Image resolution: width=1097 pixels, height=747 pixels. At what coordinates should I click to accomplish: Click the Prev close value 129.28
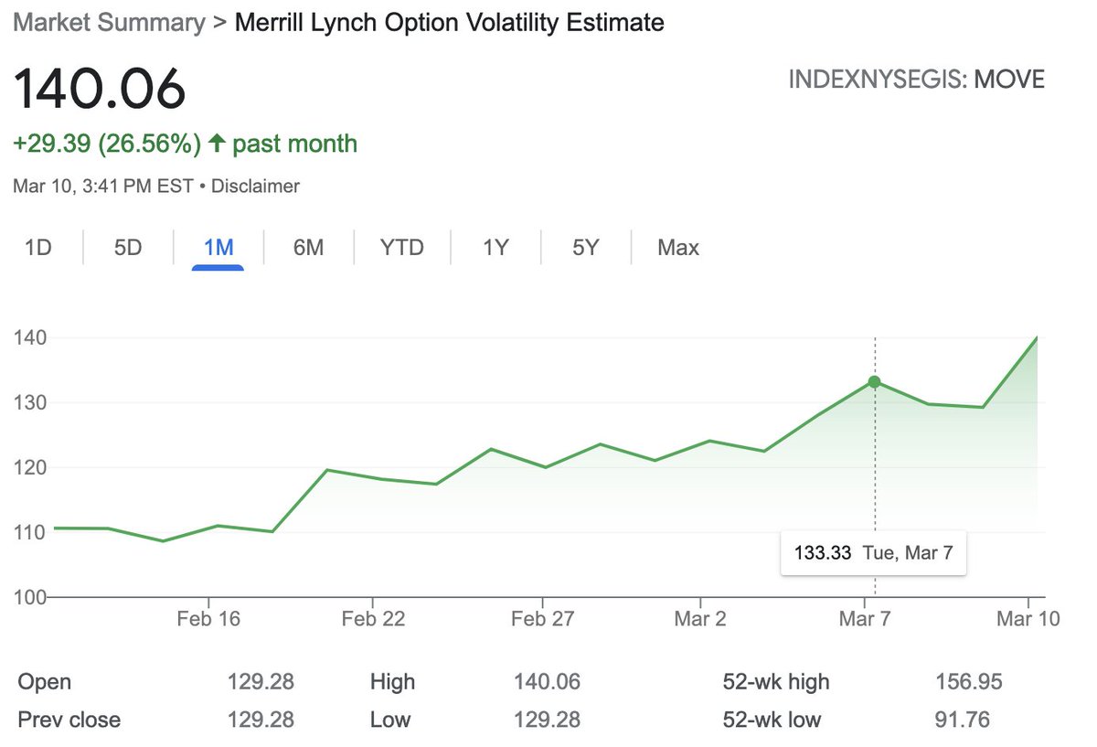pyautogui.click(x=261, y=720)
